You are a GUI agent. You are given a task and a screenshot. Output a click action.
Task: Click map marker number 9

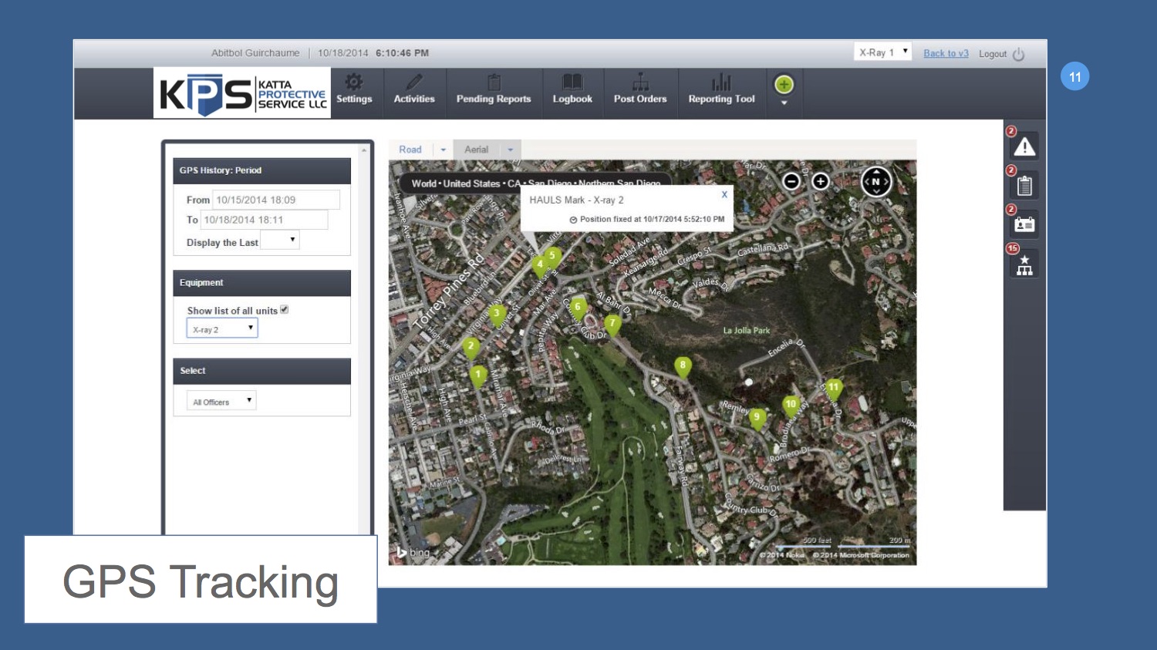[x=757, y=419]
